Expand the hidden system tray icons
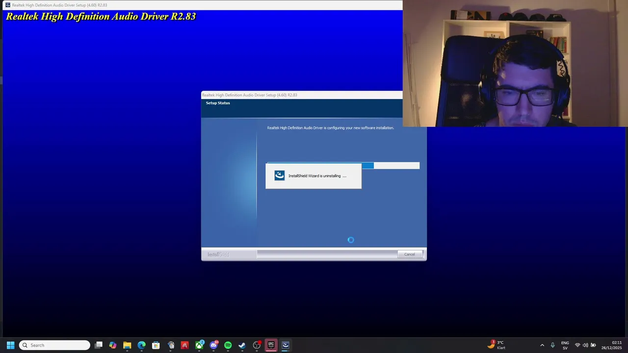 [x=542, y=345]
